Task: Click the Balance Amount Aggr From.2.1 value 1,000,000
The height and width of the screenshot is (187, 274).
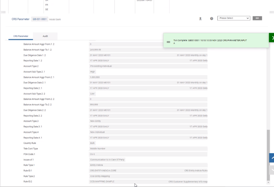Action: pos(148,77)
